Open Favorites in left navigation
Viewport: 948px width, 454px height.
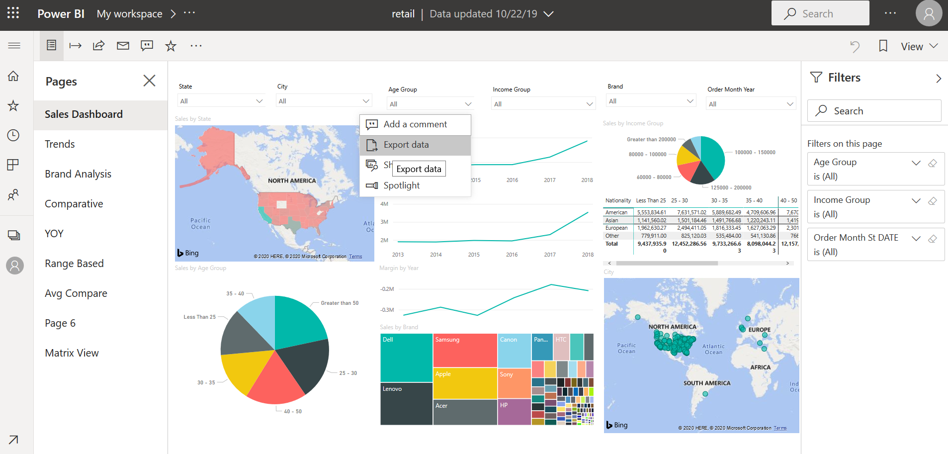pyautogui.click(x=13, y=105)
